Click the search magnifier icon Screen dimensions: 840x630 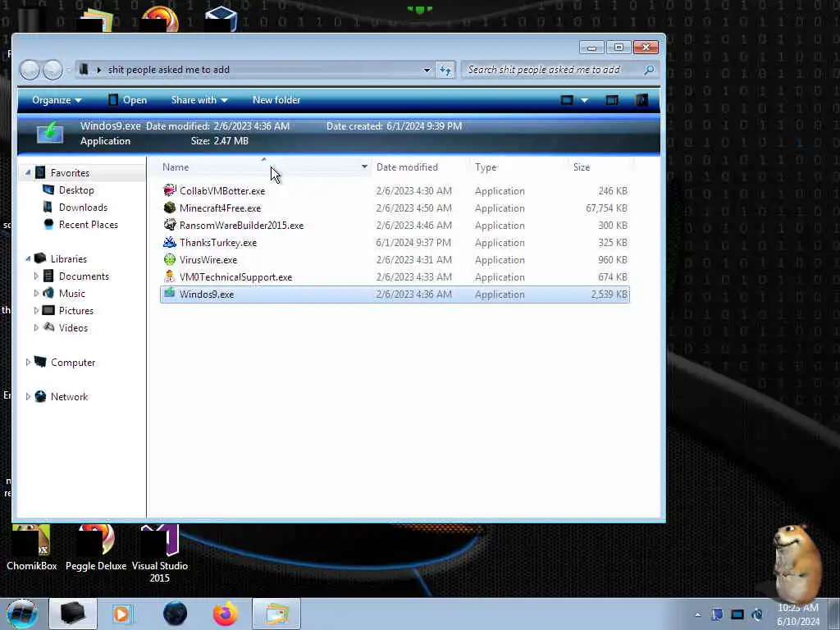click(x=649, y=70)
